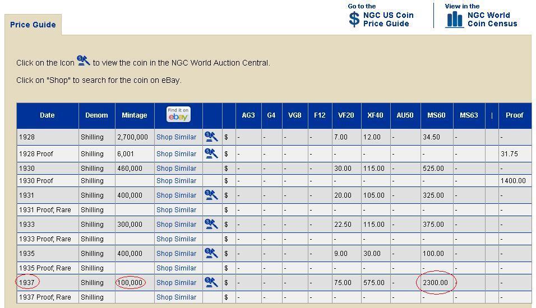This screenshot has width=536, height=308.
Task: Click the MS60 column header
Action: tap(436, 115)
